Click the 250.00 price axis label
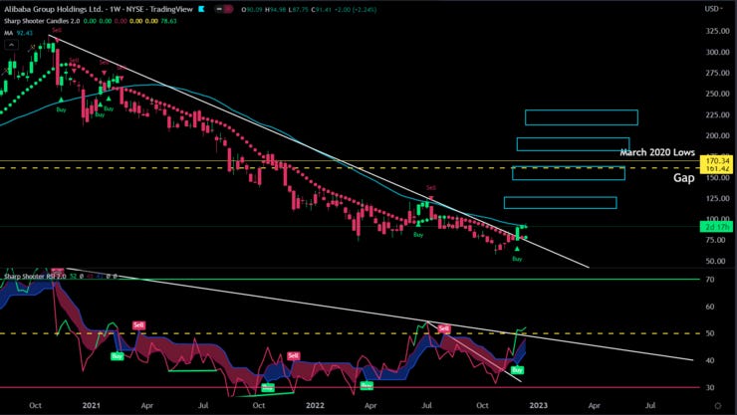 pyautogui.click(x=718, y=94)
